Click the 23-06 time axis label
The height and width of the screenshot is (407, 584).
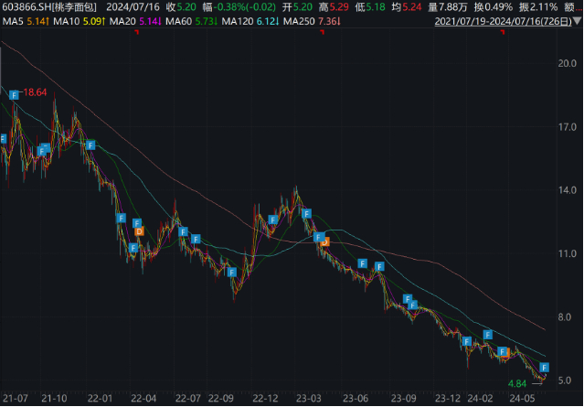[x=356, y=399]
